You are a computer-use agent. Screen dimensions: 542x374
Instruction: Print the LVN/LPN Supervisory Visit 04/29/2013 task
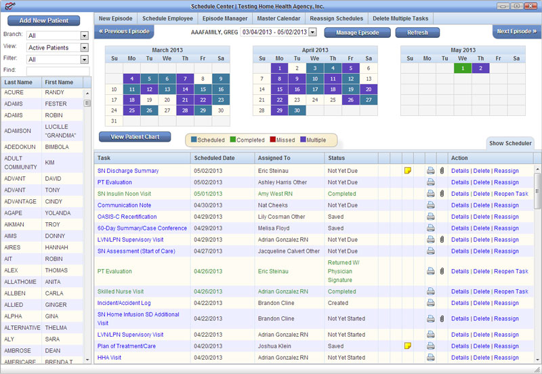click(x=430, y=239)
